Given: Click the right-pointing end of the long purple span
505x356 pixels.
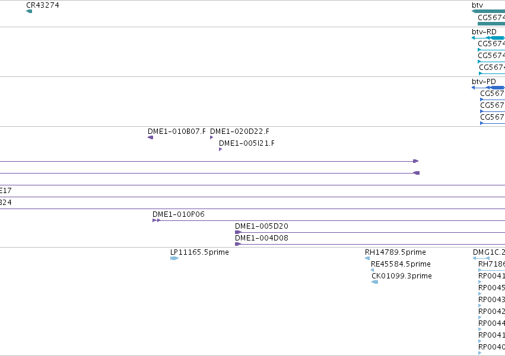Looking at the screenshot, I should 416,161.
